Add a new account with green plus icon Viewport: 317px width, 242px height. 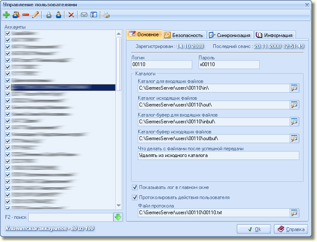click(6, 15)
